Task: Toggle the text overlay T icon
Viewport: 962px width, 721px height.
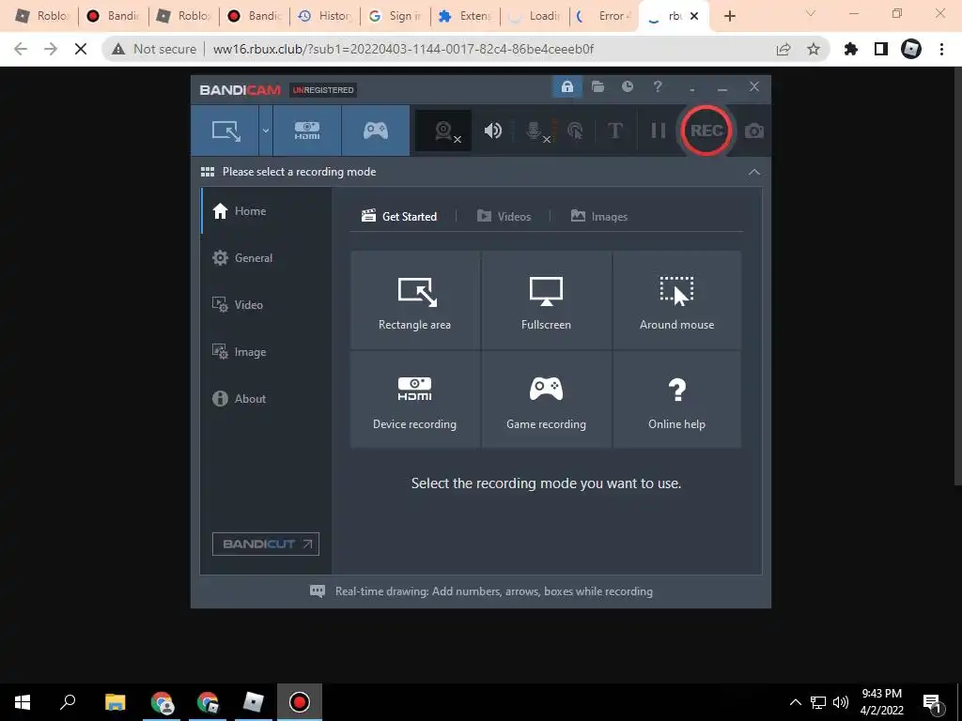Action: tap(614, 130)
